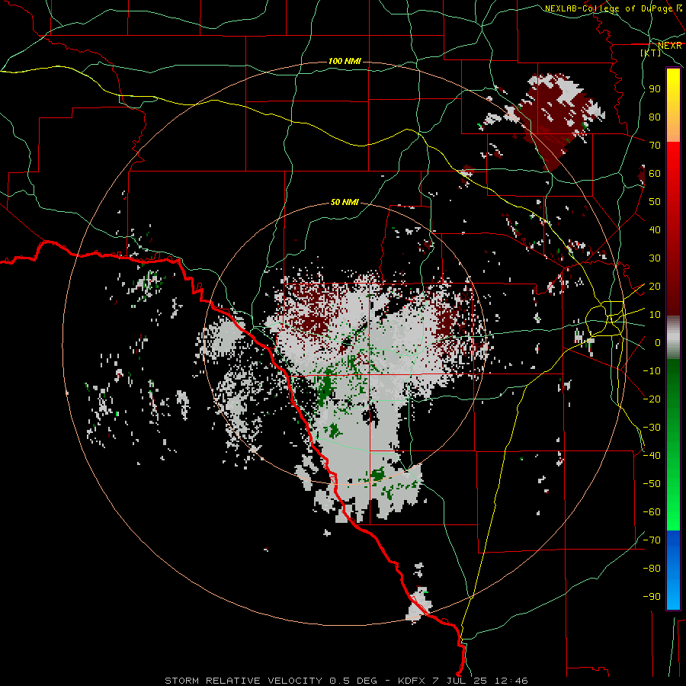Click the 50 value on the velocity scale
Image resolution: width=686 pixels, height=686 pixels.
coord(655,202)
